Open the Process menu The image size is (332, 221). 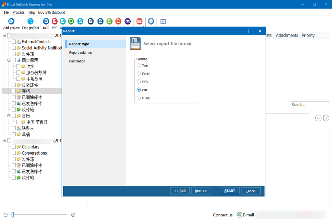18,12
